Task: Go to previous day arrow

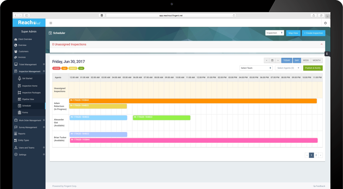Action: point(266,60)
